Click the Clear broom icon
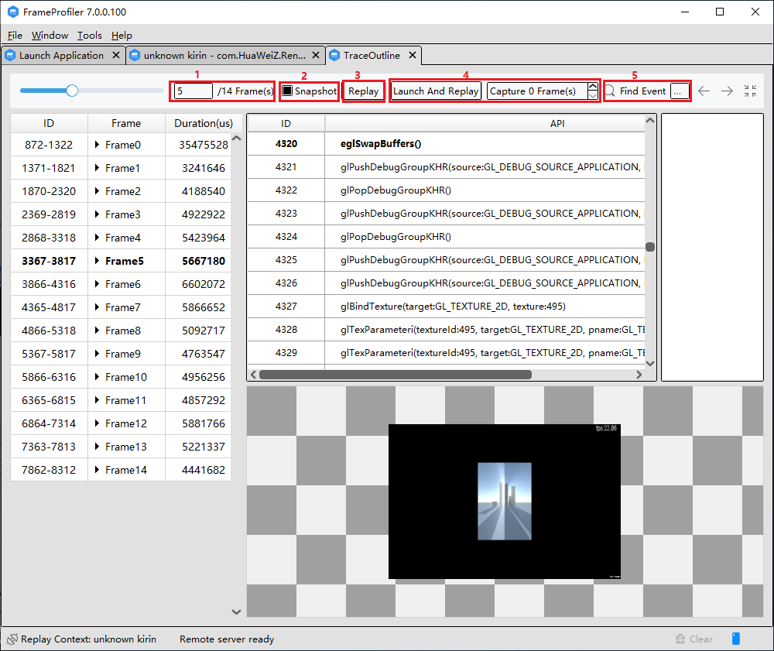This screenshot has height=651, width=774. coord(680,639)
